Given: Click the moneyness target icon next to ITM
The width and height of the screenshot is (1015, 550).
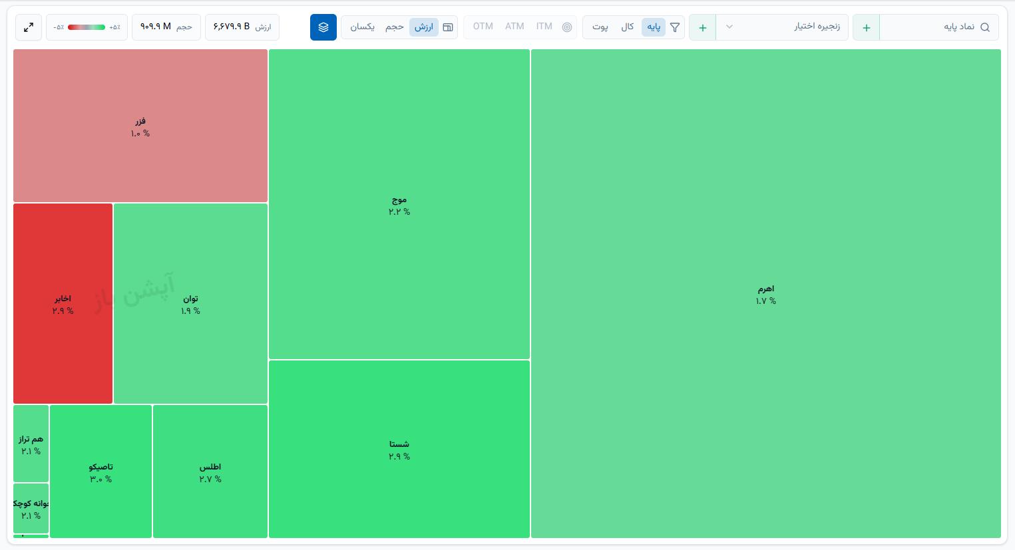Looking at the screenshot, I should [x=567, y=27].
